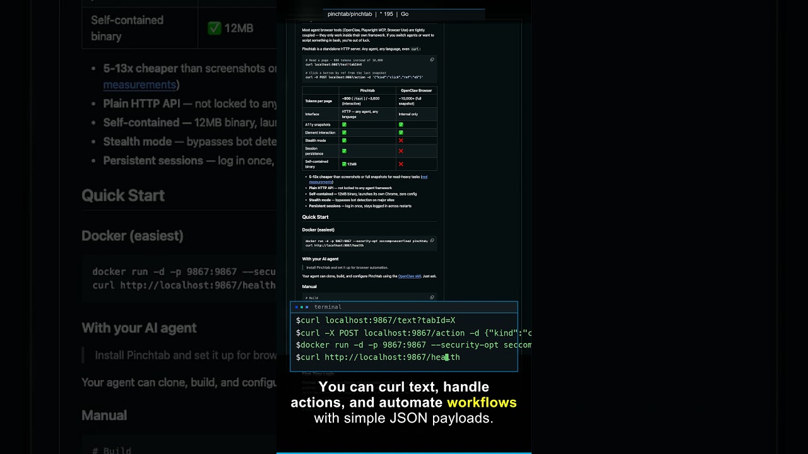Click Pinchtab's green check for Stealth mode

point(344,141)
